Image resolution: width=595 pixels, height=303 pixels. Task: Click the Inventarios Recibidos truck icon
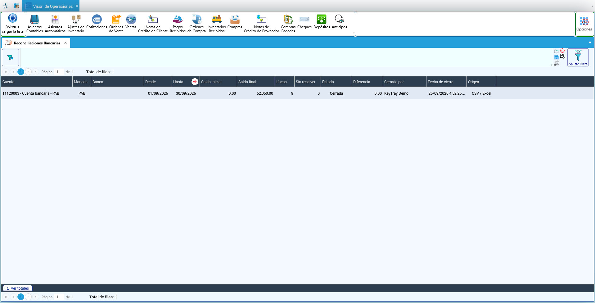click(x=217, y=24)
